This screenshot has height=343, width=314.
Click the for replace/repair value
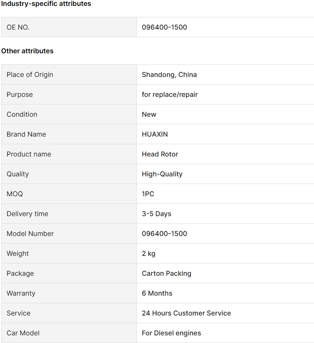pos(169,94)
